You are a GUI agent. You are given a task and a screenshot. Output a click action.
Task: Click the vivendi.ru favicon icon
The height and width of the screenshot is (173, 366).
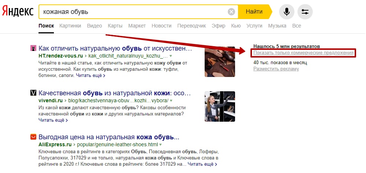point(34,93)
